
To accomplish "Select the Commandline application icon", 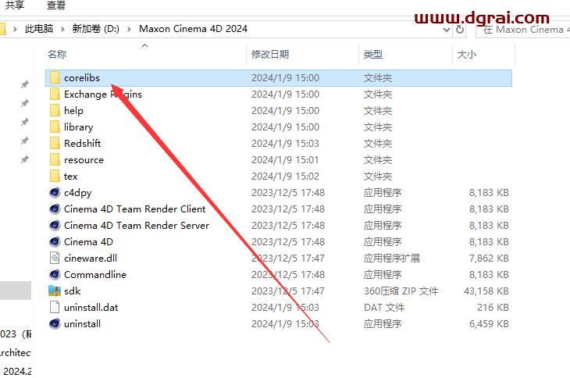I will coord(55,274).
